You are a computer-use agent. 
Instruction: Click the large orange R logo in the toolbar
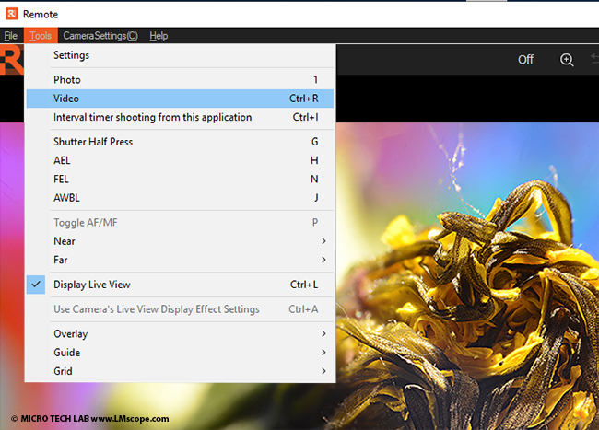pyautogui.click(x=11, y=61)
